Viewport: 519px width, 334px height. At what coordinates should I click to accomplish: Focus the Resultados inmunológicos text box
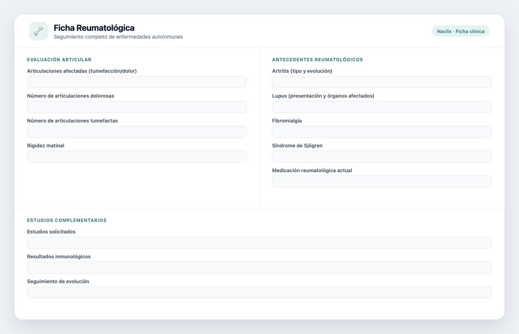259,268
